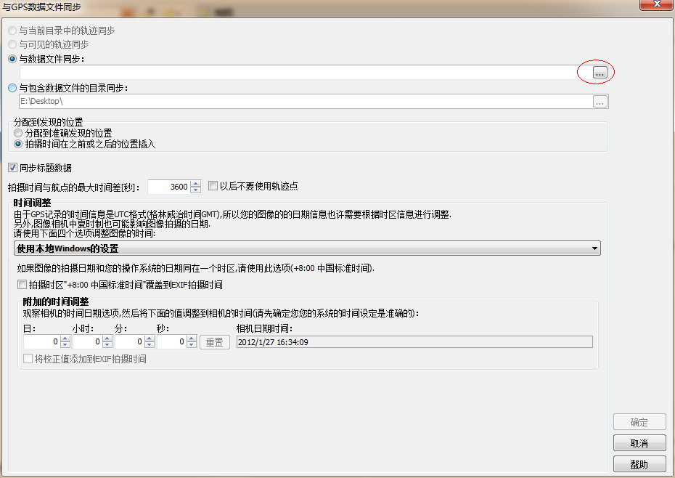The image size is (675, 478).
Task: Click the 分 value input field
Action: [x=130, y=342]
